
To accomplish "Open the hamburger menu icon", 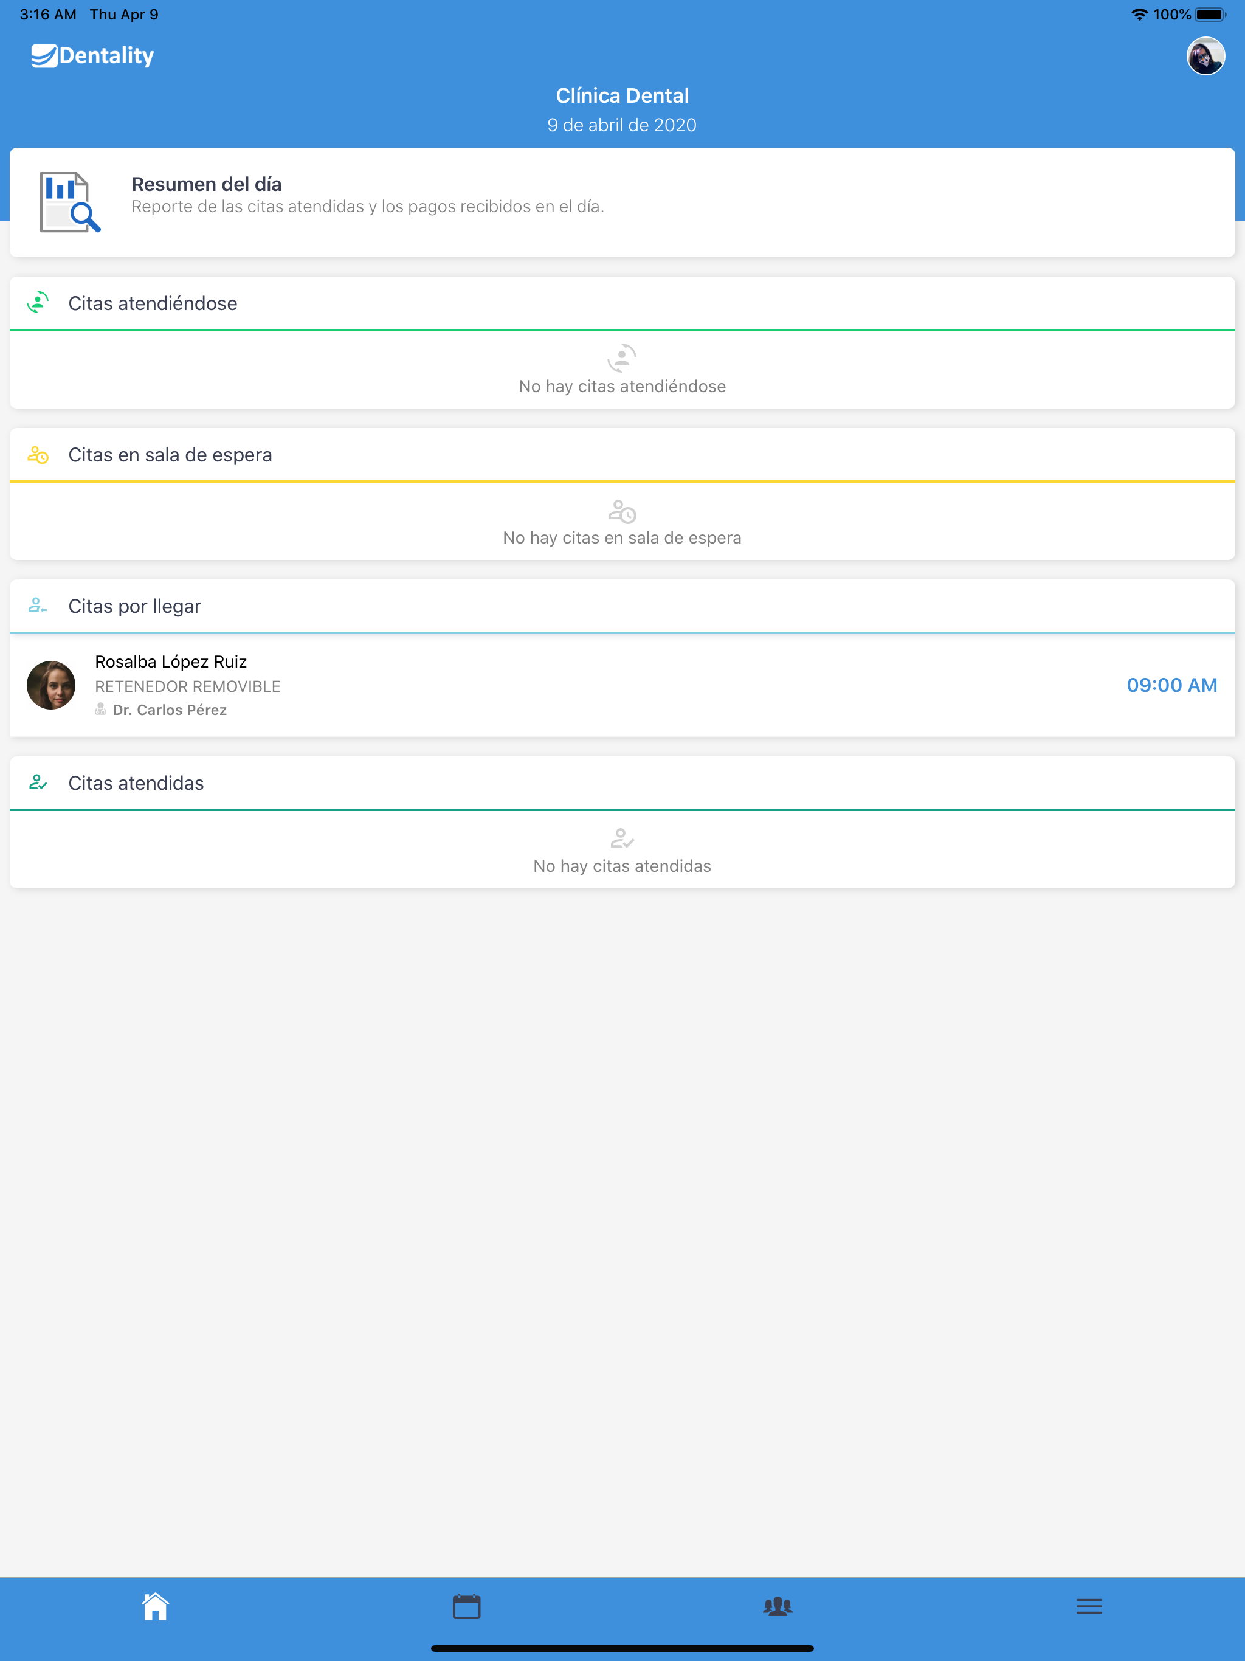I will click(1089, 1606).
